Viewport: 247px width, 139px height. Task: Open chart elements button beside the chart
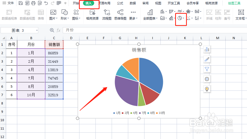207,50
